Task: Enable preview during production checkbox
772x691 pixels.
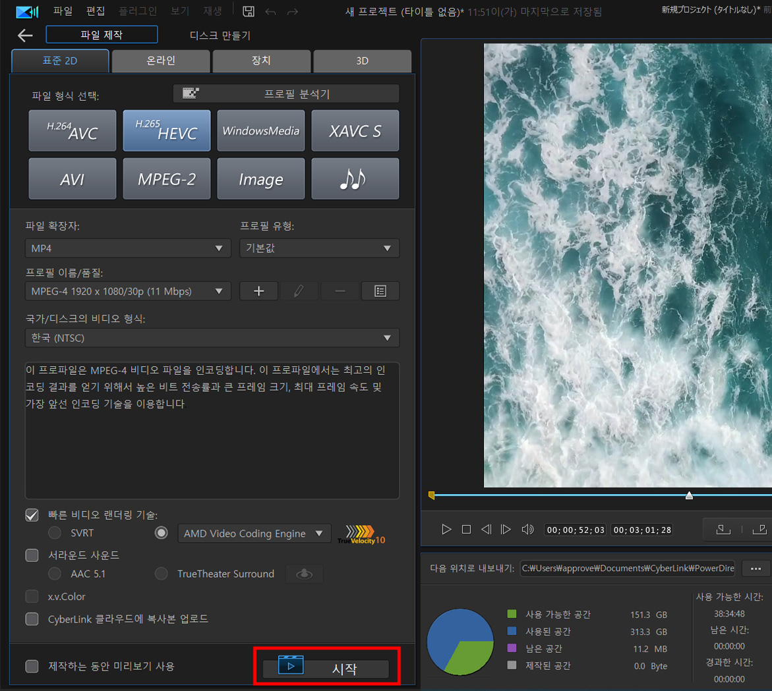Action: 32,667
